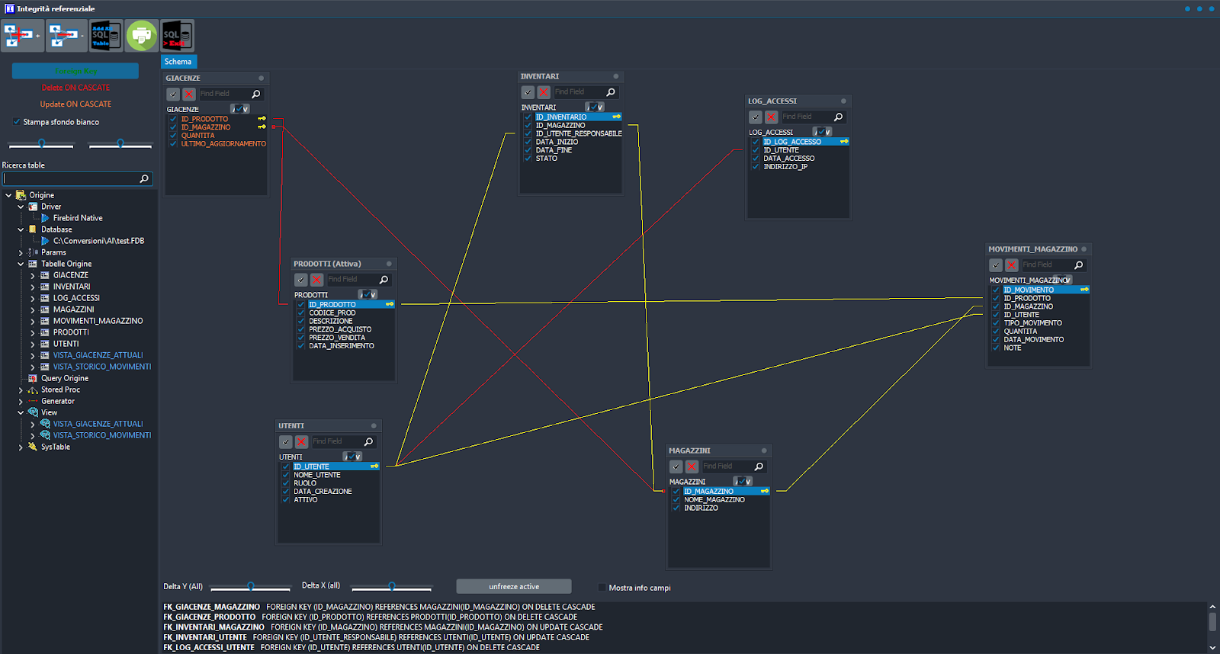Select all fields in UTENTI table
1220x654 pixels.
point(285,442)
